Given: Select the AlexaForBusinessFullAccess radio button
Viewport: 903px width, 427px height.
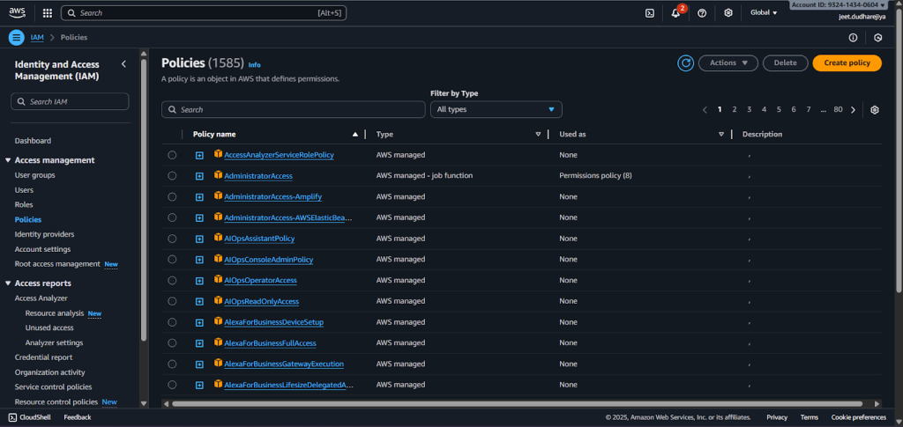Looking at the screenshot, I should (x=172, y=343).
